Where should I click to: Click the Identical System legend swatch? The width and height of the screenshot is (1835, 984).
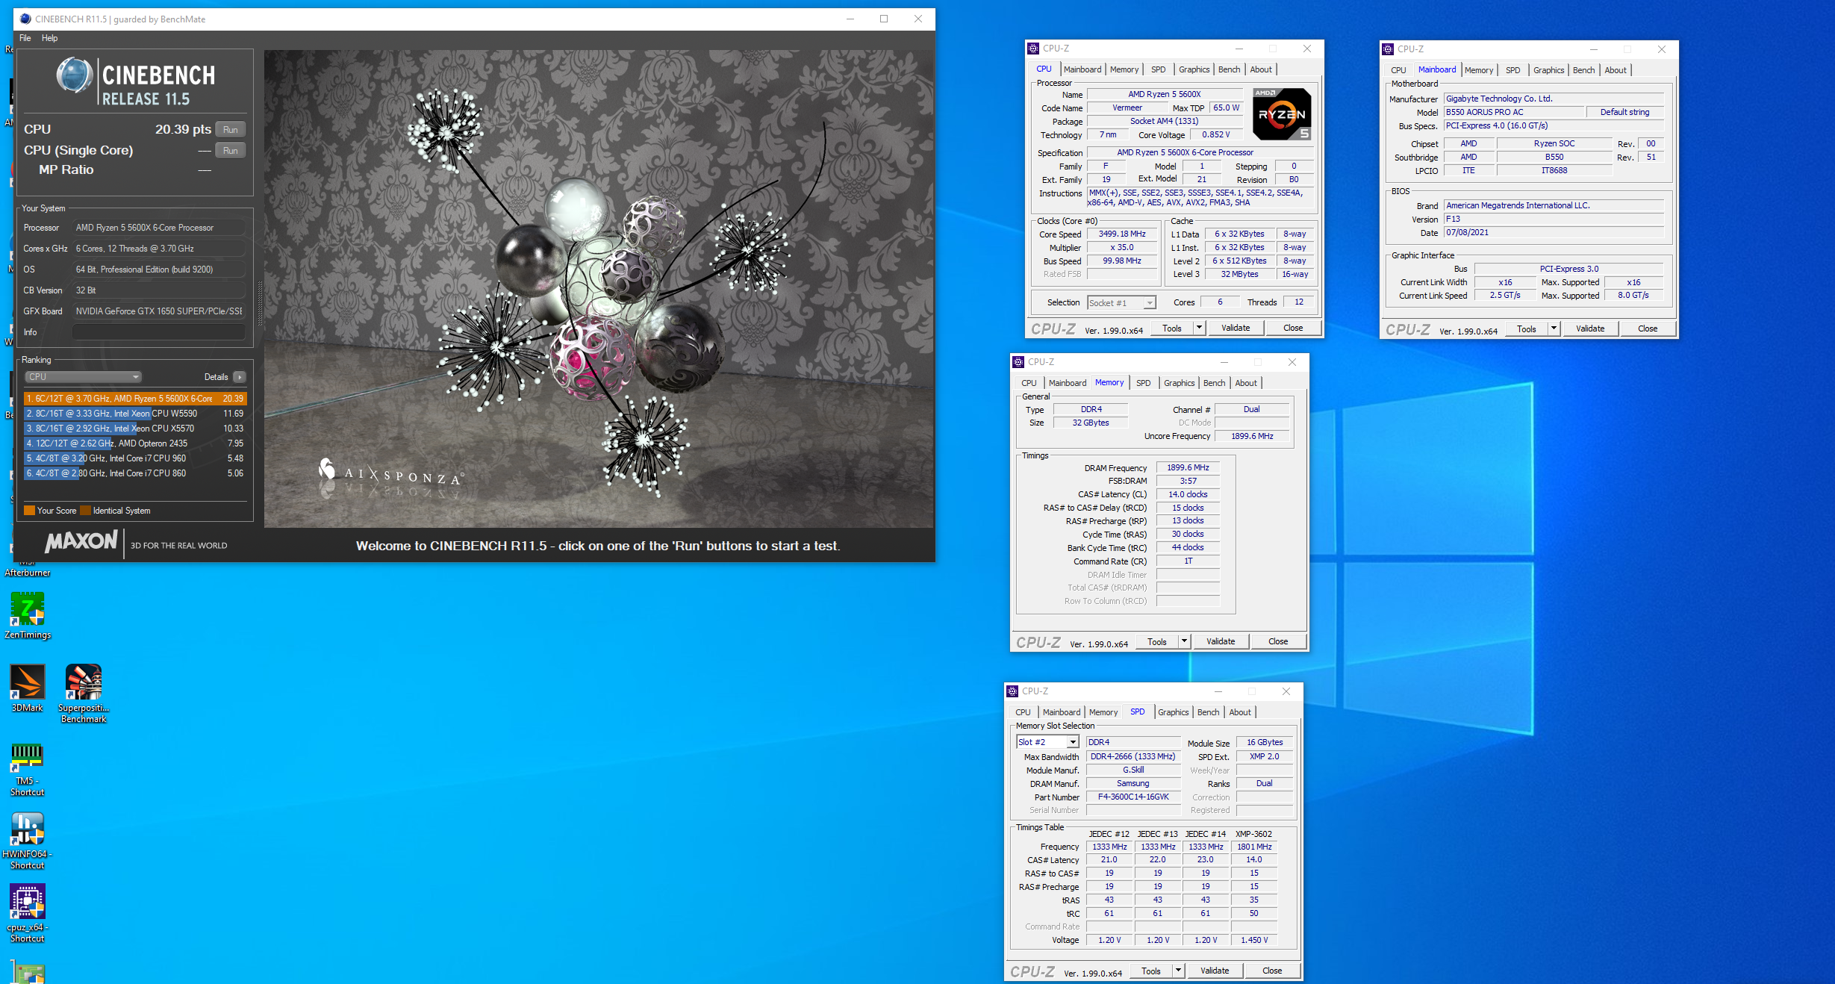tap(85, 511)
